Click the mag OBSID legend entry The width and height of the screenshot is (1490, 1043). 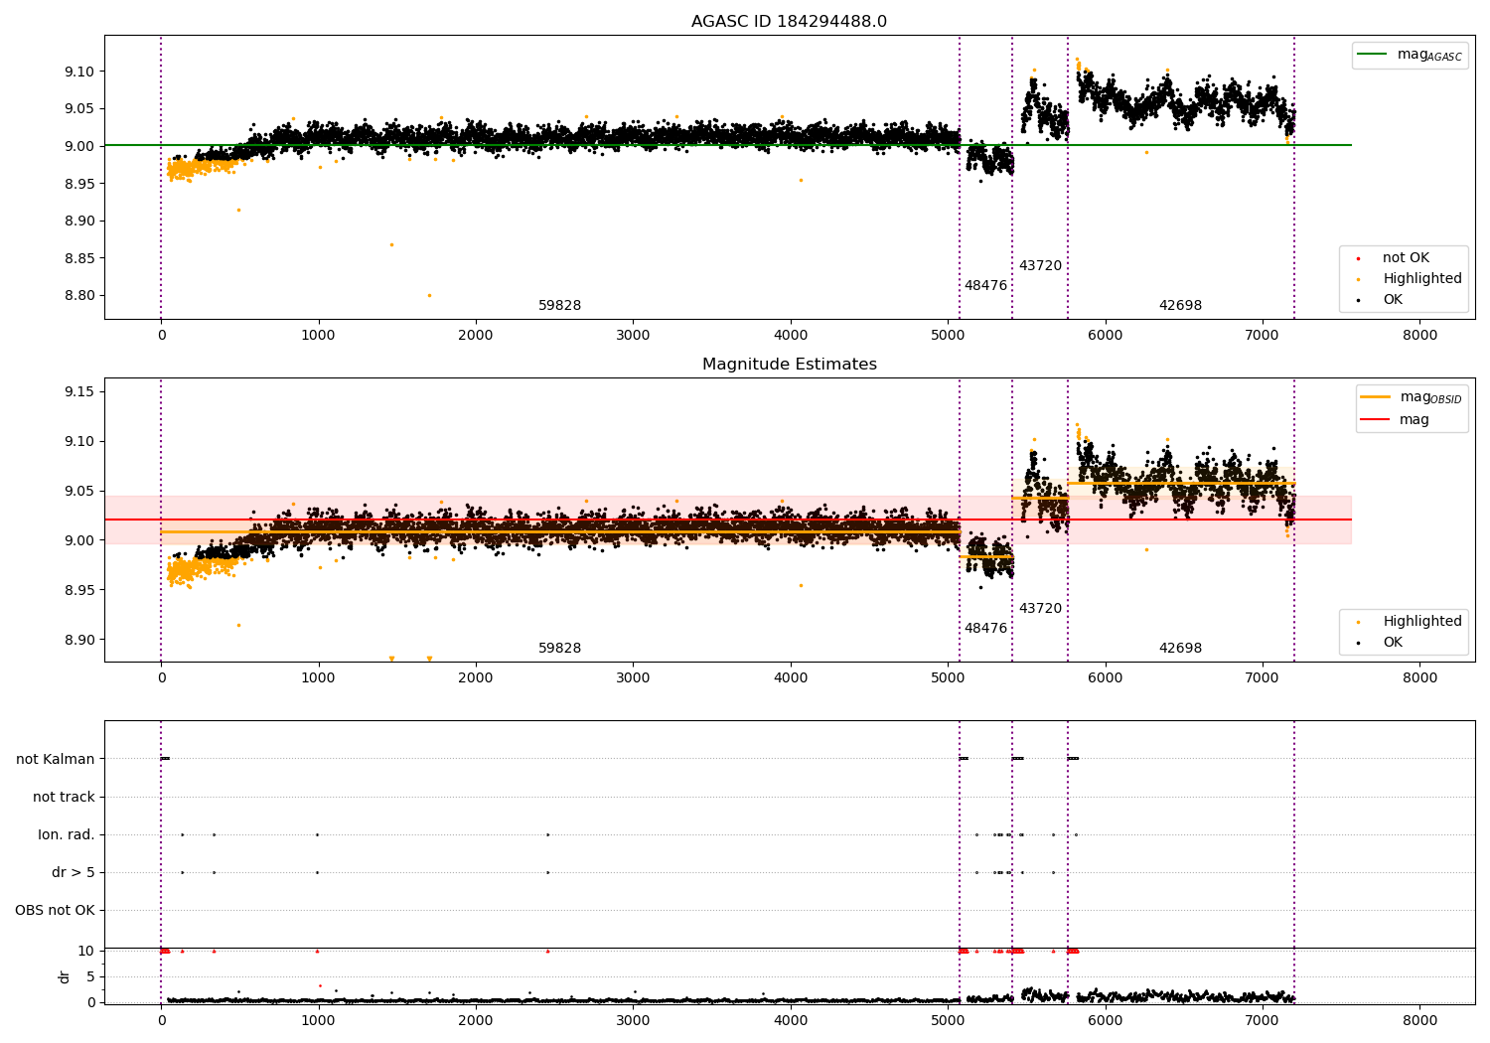pos(1411,397)
